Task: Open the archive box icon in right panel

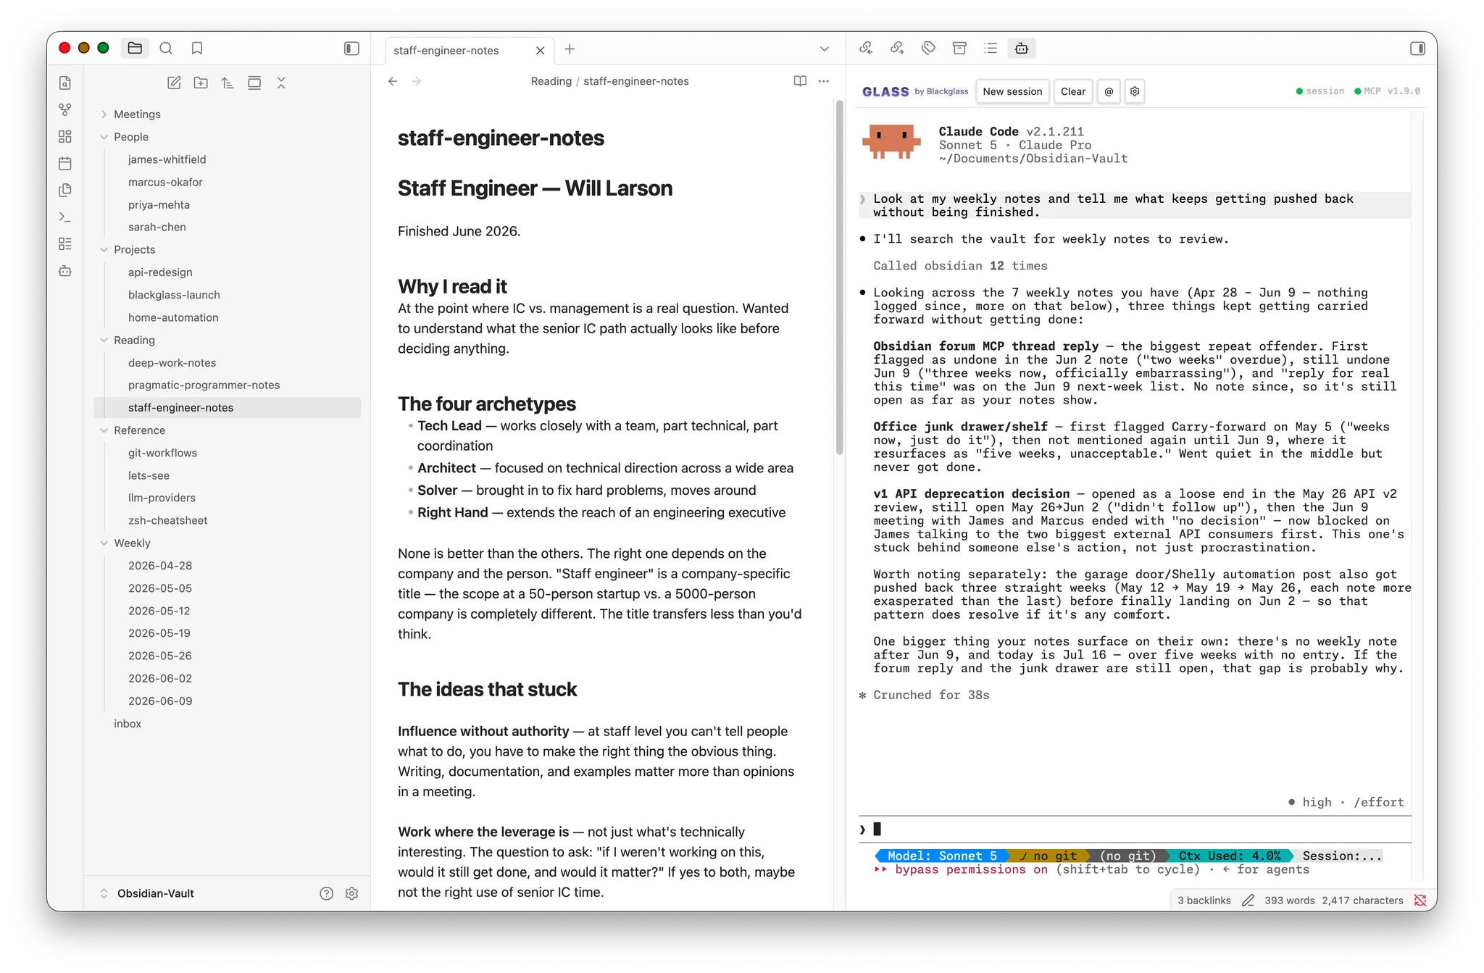Action: coord(959,48)
